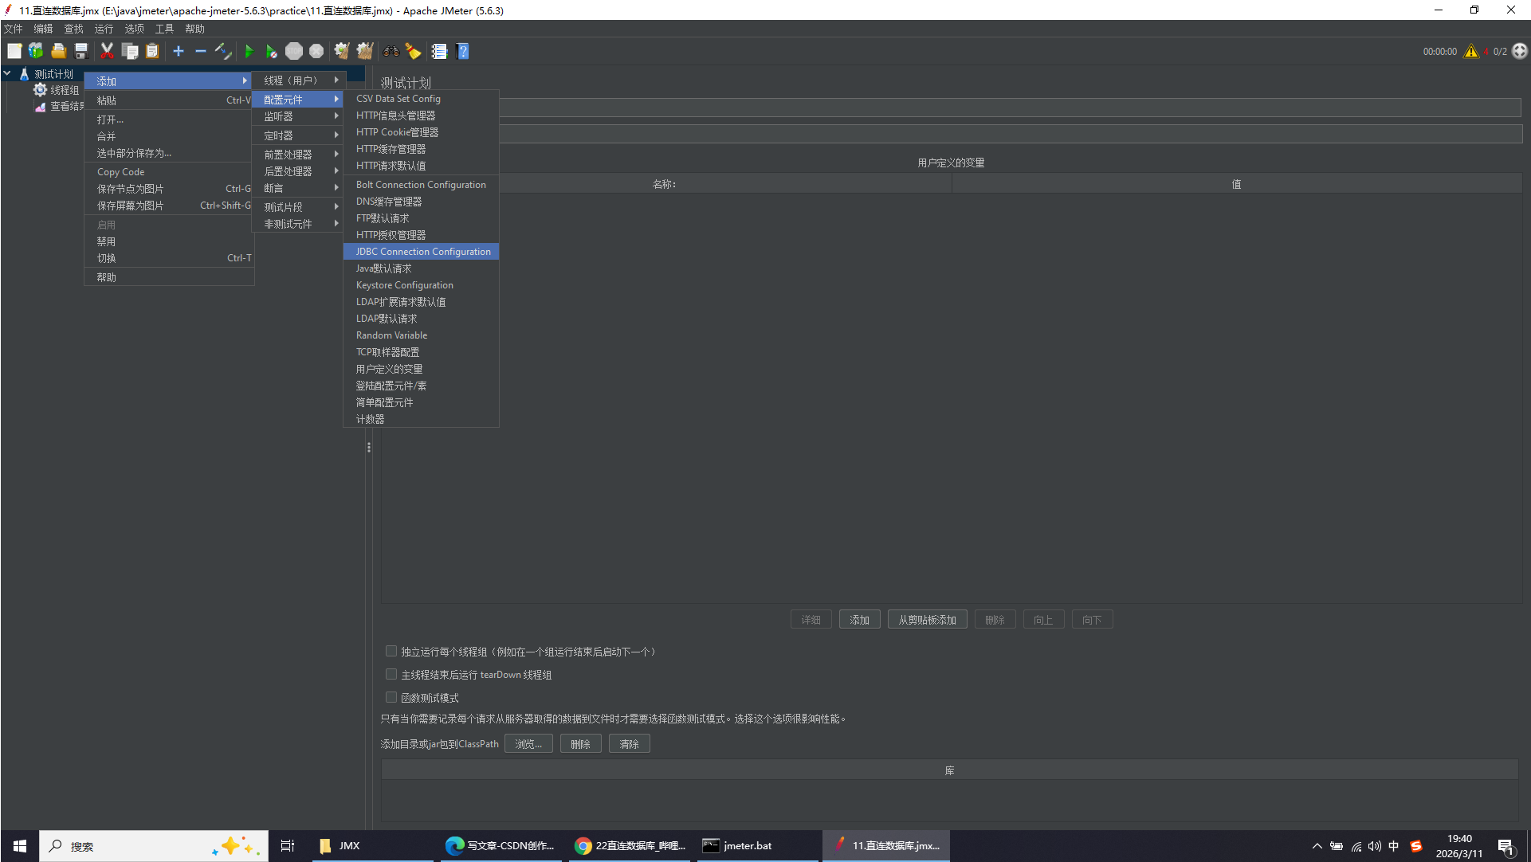Select JDBC Connection Configuration menu entry
This screenshot has height=862, width=1531.
tap(422, 252)
